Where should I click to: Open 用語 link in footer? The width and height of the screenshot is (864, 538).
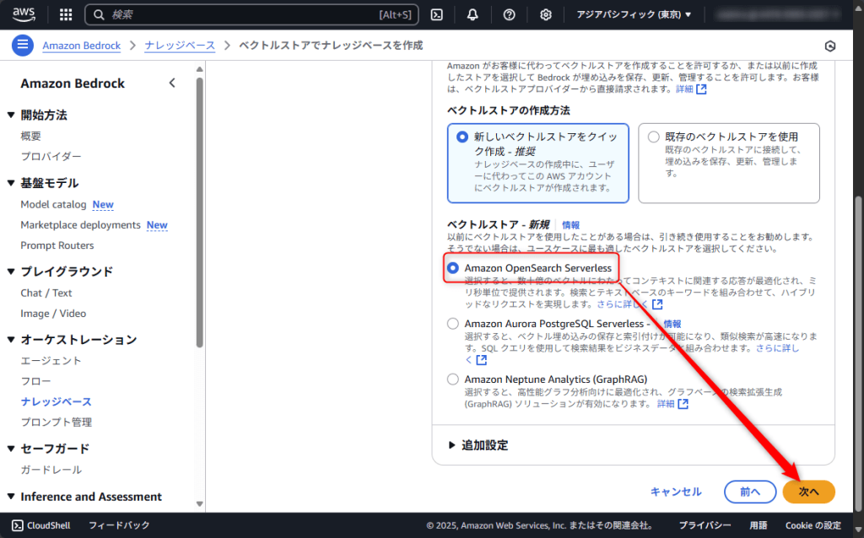(x=759, y=525)
